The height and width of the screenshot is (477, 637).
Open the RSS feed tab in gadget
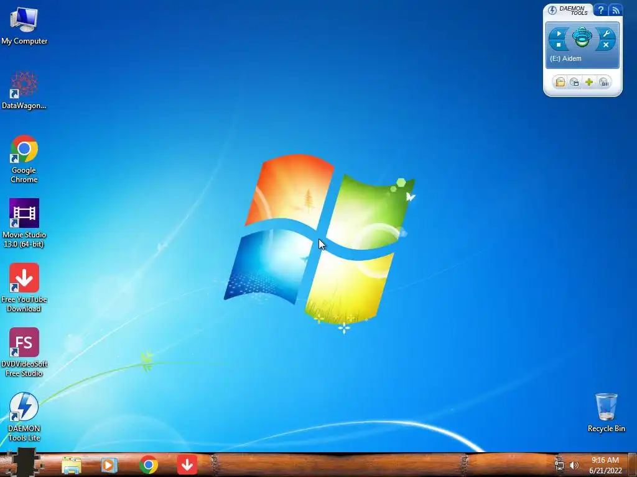pyautogui.click(x=615, y=10)
